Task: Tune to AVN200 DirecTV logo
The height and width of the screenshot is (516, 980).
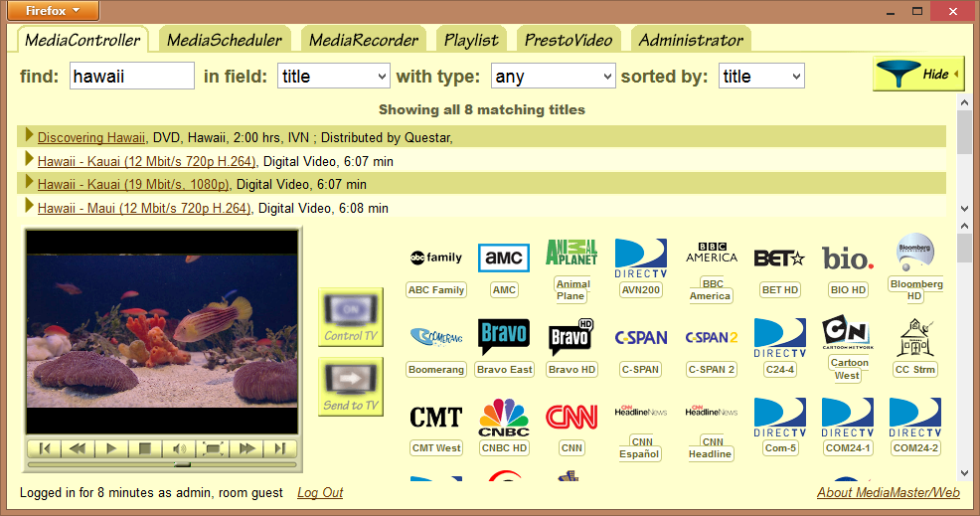Action: pyautogui.click(x=641, y=258)
